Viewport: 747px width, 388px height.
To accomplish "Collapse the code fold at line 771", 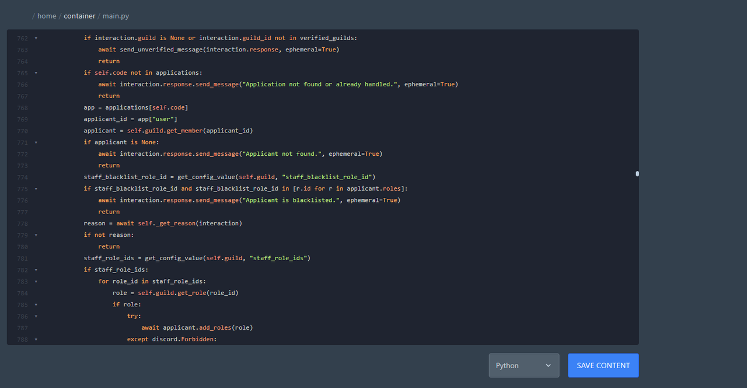I will pos(36,142).
